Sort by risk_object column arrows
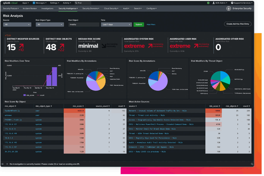This screenshot has height=176, width=264. click(15, 106)
